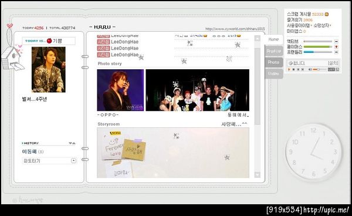Click the main panel vertical scrollbar thumb
This screenshot has height=216, width=352.
pyautogui.click(x=258, y=86)
